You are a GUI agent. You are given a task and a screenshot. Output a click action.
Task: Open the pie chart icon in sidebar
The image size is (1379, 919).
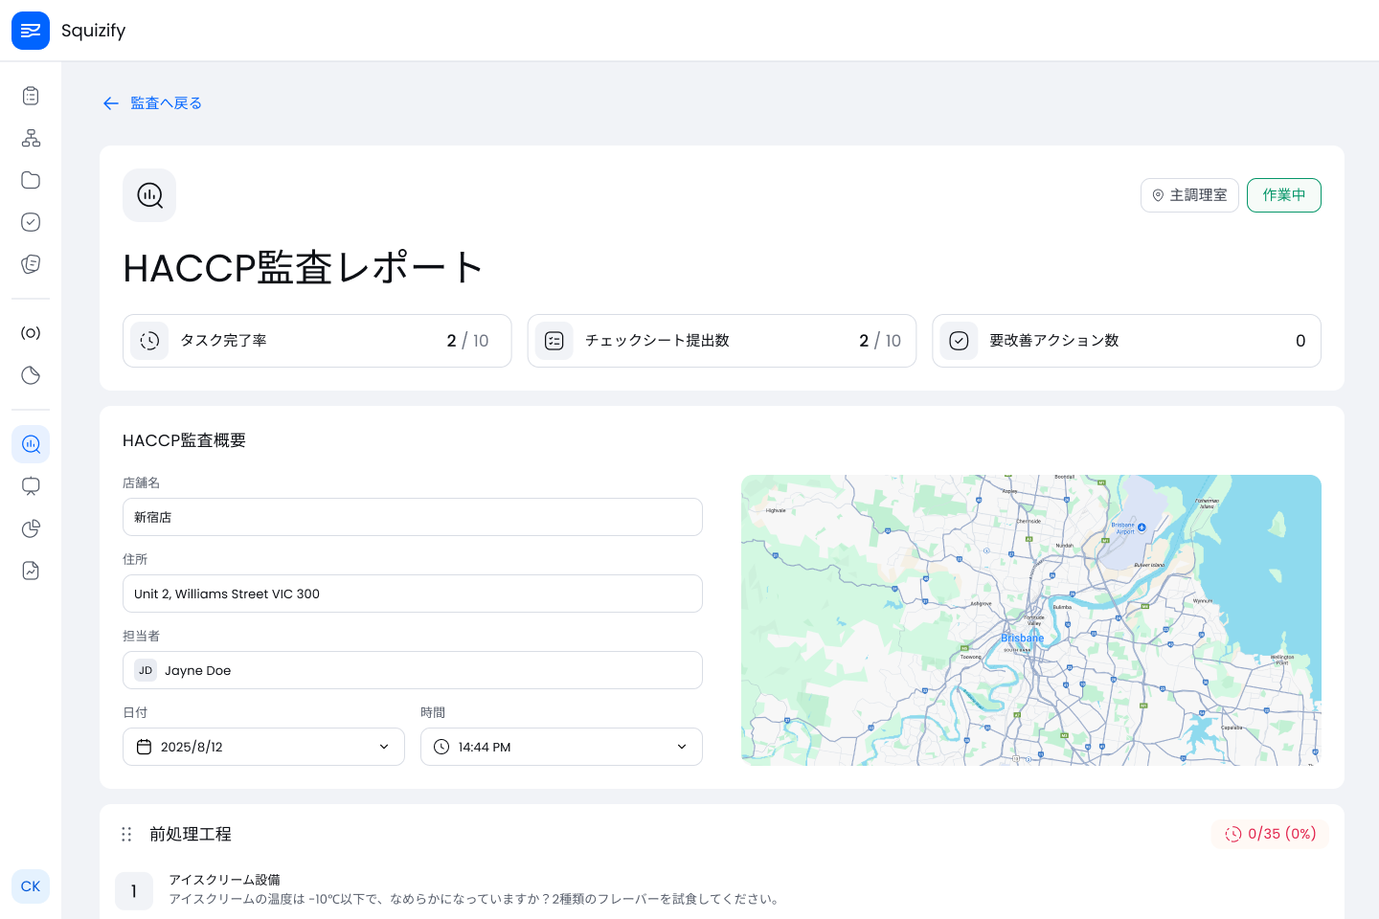pyautogui.click(x=31, y=528)
